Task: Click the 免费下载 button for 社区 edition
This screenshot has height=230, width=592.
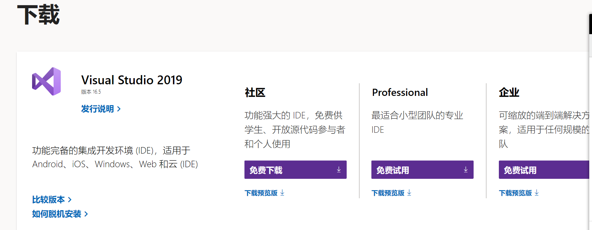Action: [x=295, y=170]
